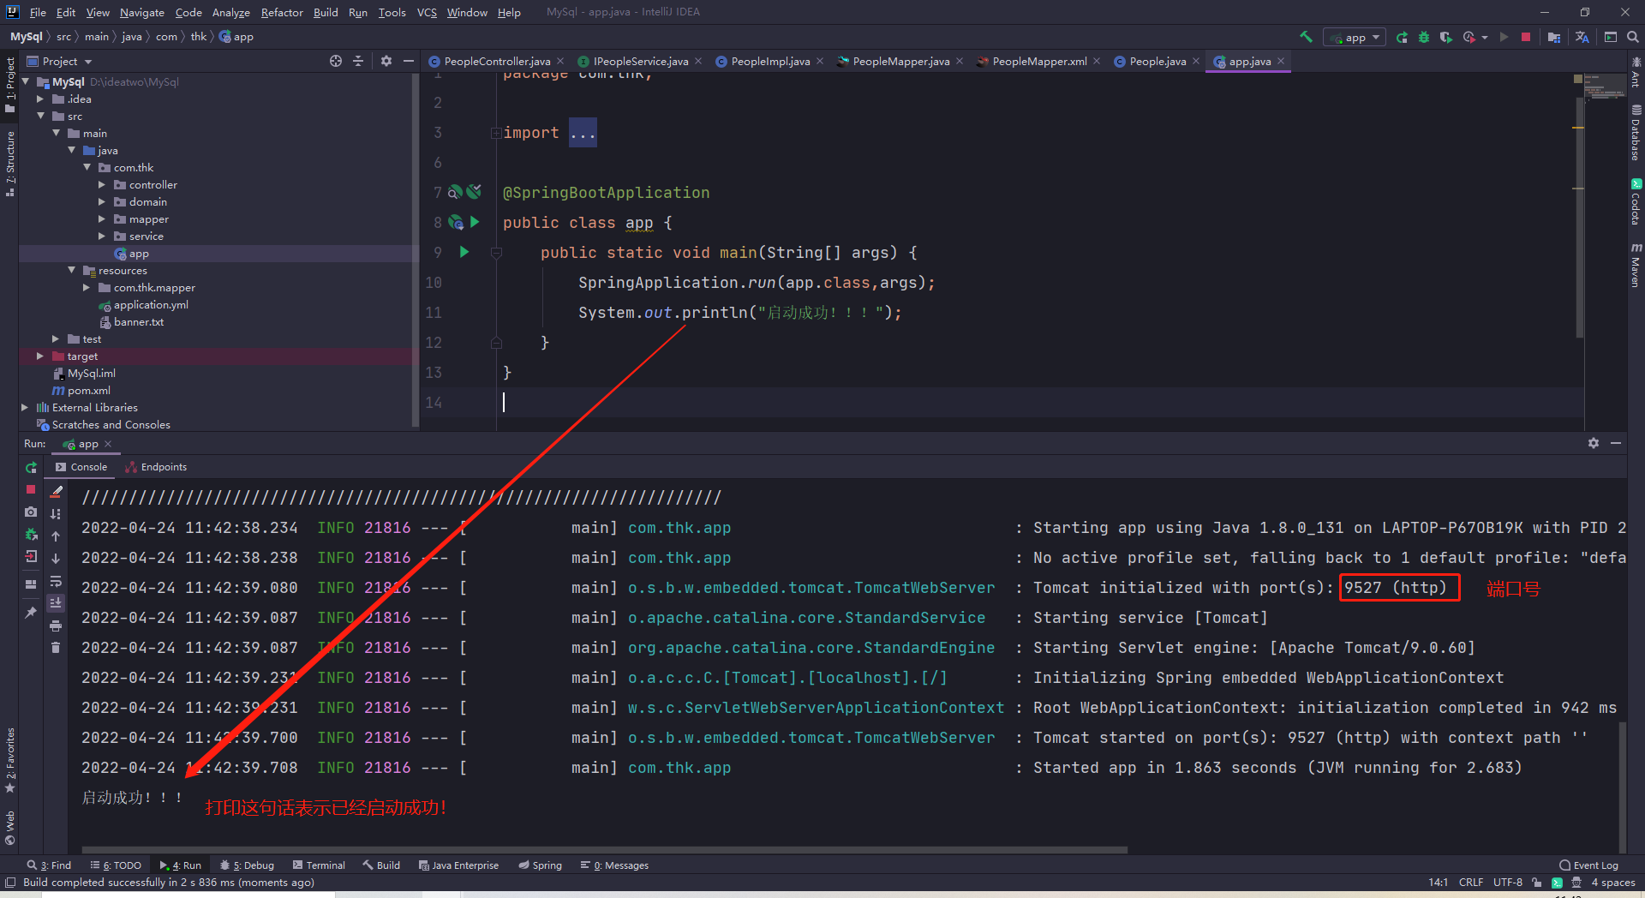Run app with Coverage icon
1645x898 pixels.
pos(1446,37)
